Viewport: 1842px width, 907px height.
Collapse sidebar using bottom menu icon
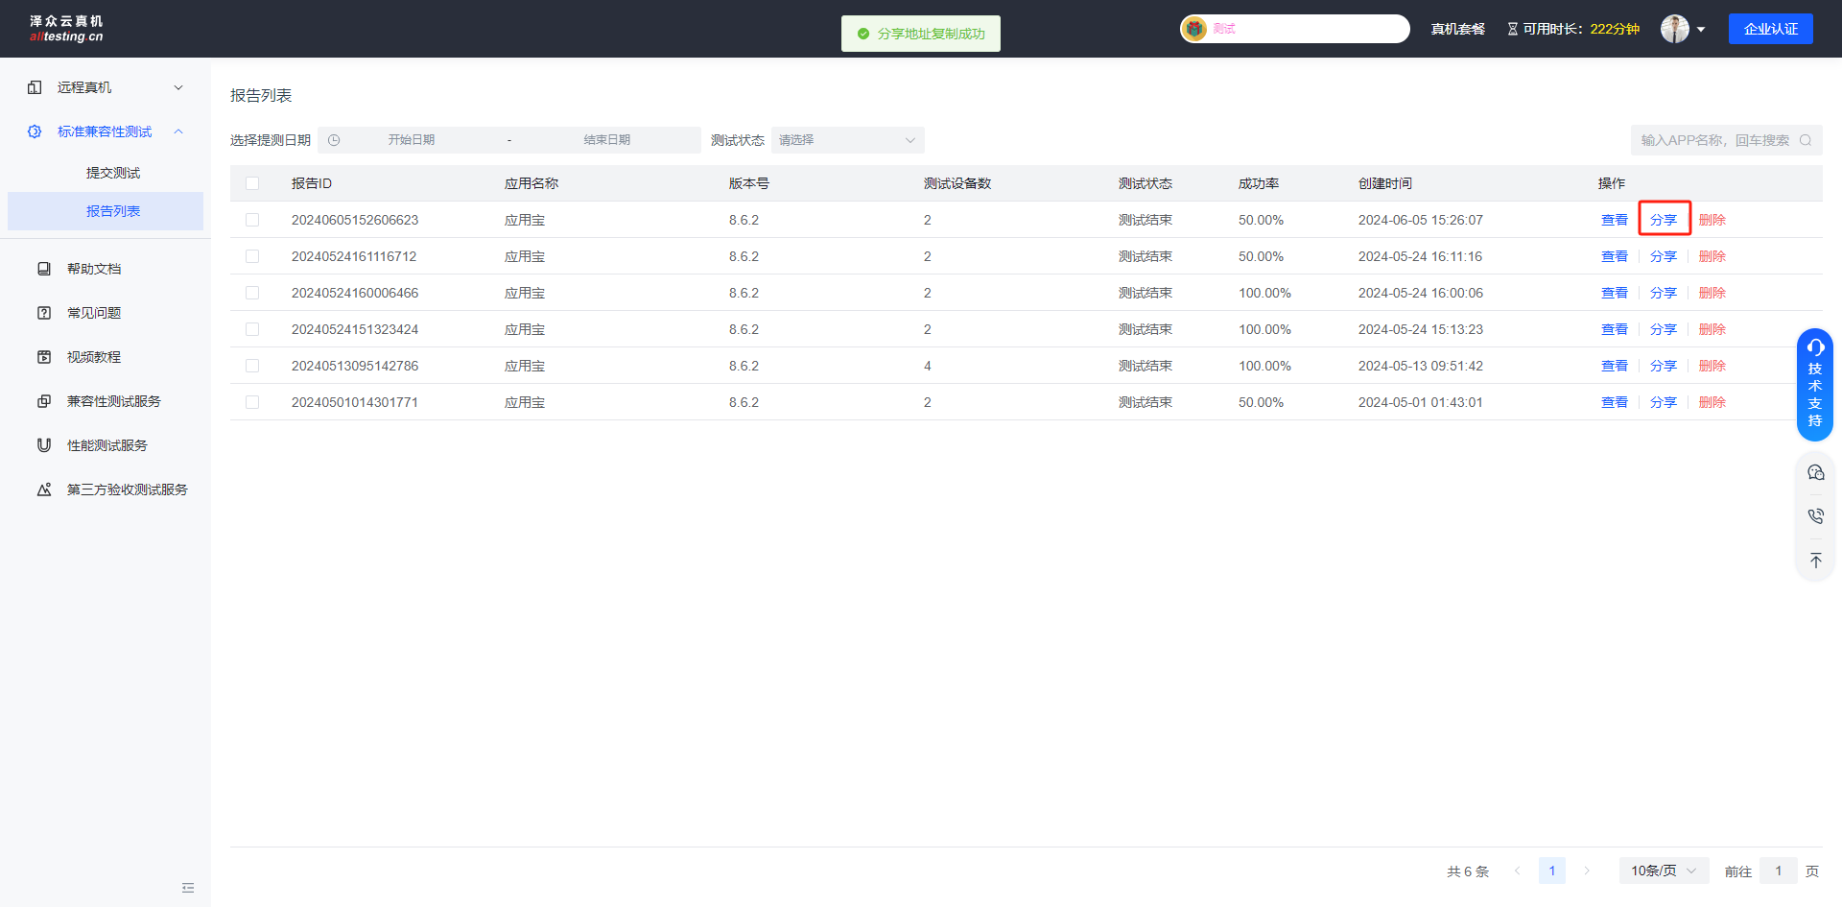point(188,888)
